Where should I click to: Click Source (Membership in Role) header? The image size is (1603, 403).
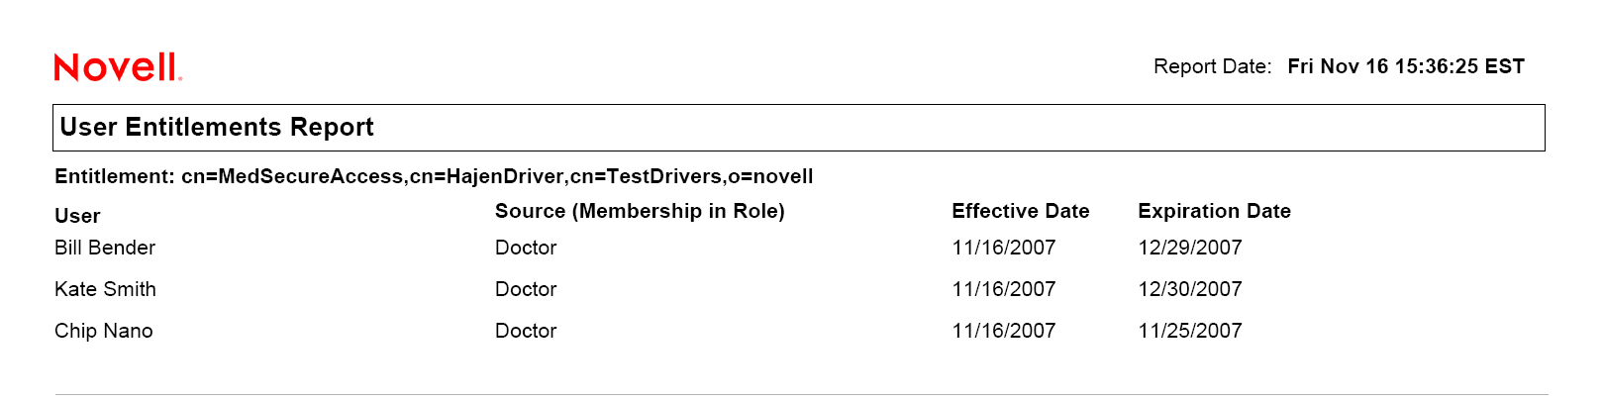click(640, 211)
